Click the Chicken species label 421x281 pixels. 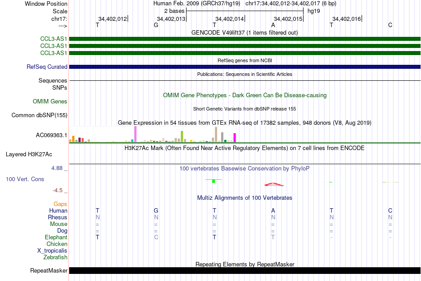pos(57,244)
